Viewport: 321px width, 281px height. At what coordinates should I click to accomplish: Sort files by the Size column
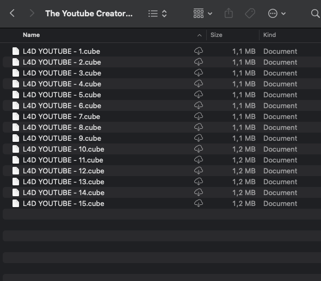[217, 35]
